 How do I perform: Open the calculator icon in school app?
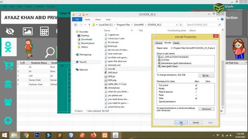pyautogui.click(x=44, y=31)
